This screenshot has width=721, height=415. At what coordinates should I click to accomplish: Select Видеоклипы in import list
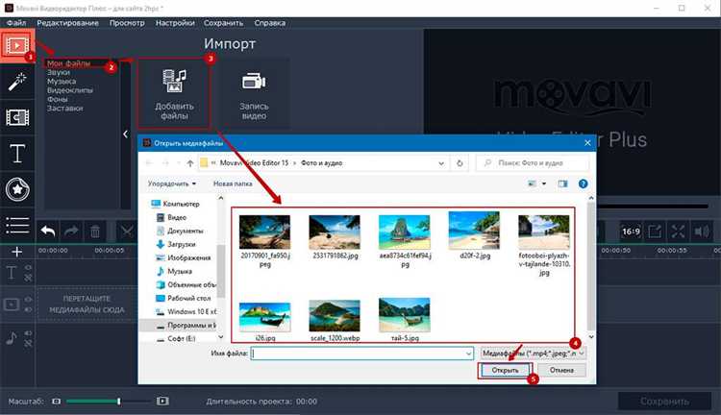69,90
